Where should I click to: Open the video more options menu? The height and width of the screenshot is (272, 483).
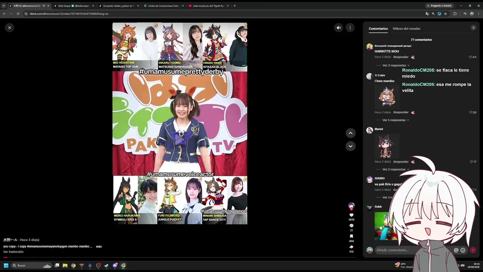click(350, 28)
